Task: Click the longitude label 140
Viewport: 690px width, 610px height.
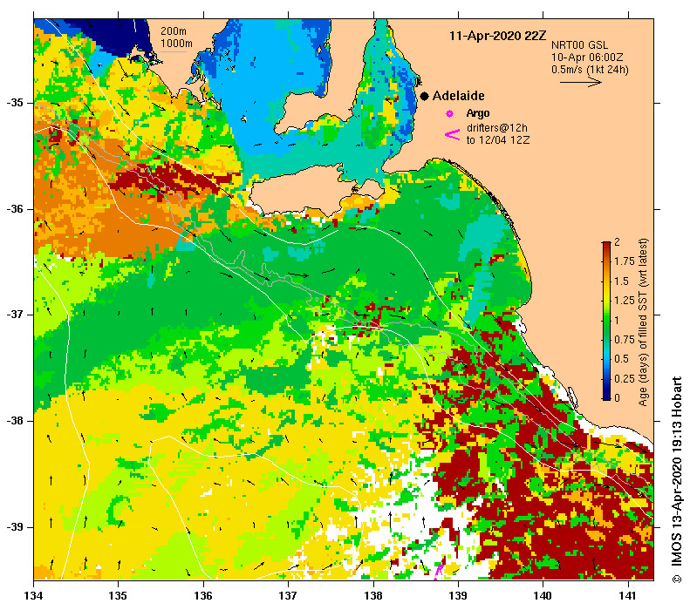Action: 543,596
